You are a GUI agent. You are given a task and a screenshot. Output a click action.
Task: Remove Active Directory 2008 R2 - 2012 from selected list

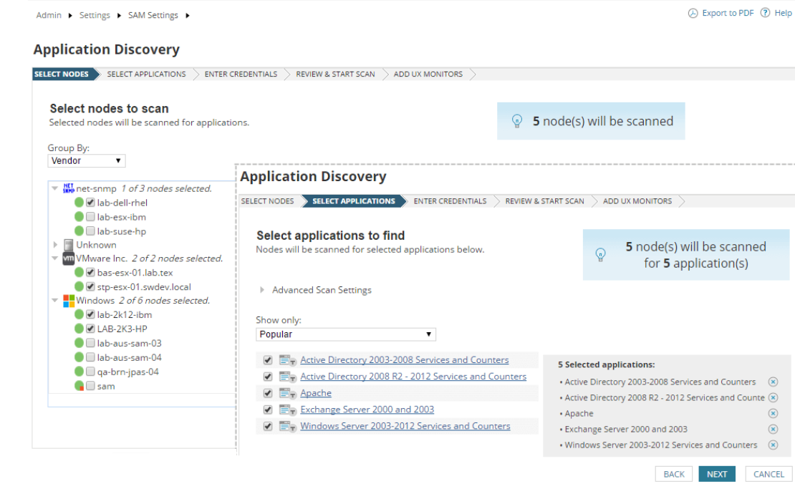[x=773, y=397]
